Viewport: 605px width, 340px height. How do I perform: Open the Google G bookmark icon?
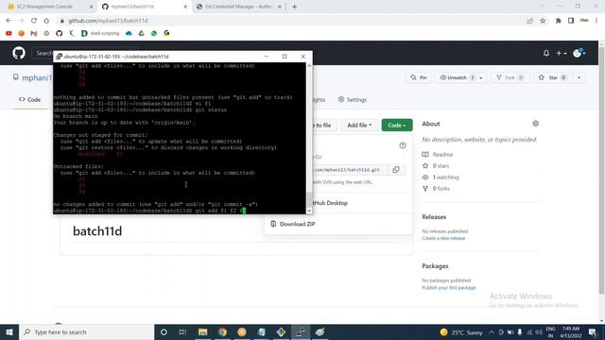coord(166,34)
